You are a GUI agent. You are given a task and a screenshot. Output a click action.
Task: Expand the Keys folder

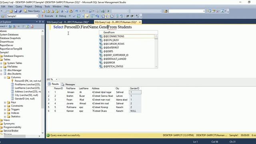[x=5, y=102]
